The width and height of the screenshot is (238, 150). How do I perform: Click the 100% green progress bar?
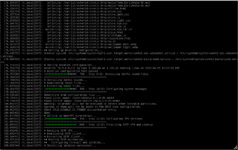click(60, 125)
